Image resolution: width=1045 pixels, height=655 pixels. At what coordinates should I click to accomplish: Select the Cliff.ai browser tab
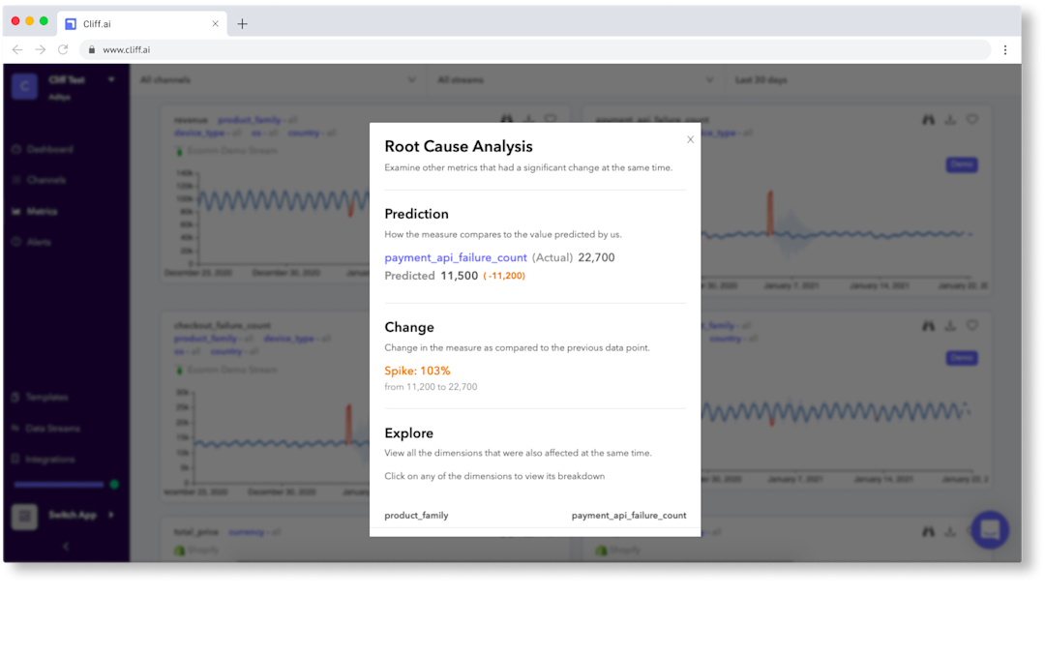click(142, 24)
